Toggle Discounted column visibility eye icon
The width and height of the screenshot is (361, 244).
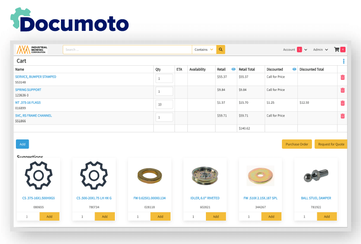tap(294, 69)
